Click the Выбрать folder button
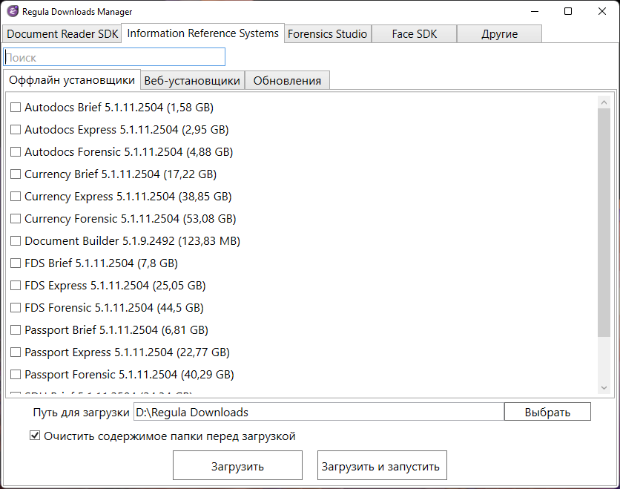 click(x=547, y=412)
